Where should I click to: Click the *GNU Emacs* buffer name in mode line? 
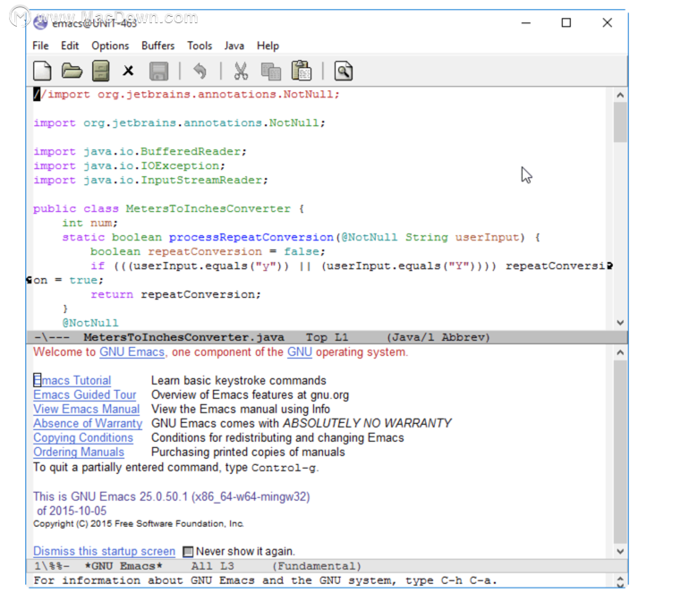[123, 566]
